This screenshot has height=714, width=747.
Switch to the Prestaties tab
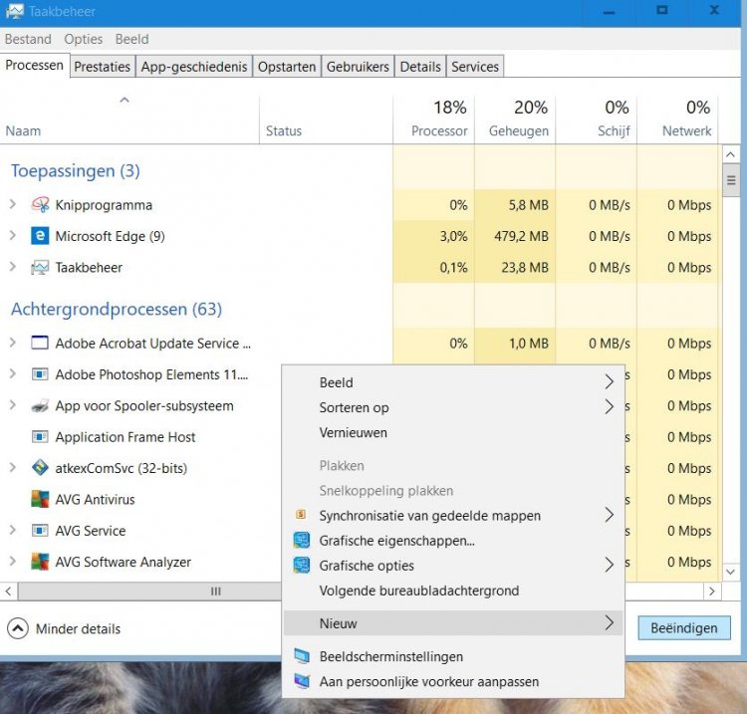(x=103, y=67)
